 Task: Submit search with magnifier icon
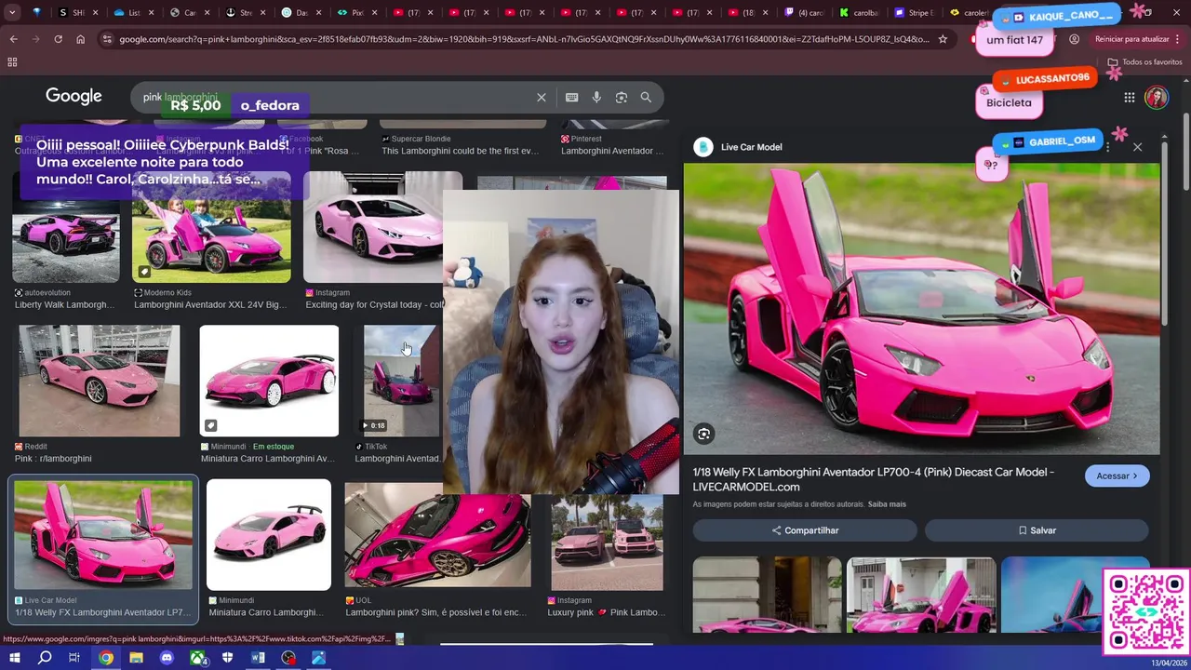[x=646, y=98]
